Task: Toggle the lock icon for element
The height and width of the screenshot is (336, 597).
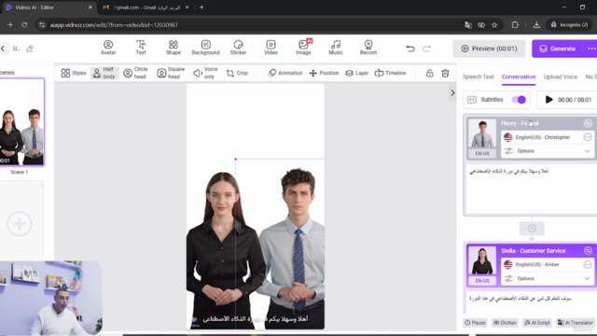Action: [x=429, y=73]
